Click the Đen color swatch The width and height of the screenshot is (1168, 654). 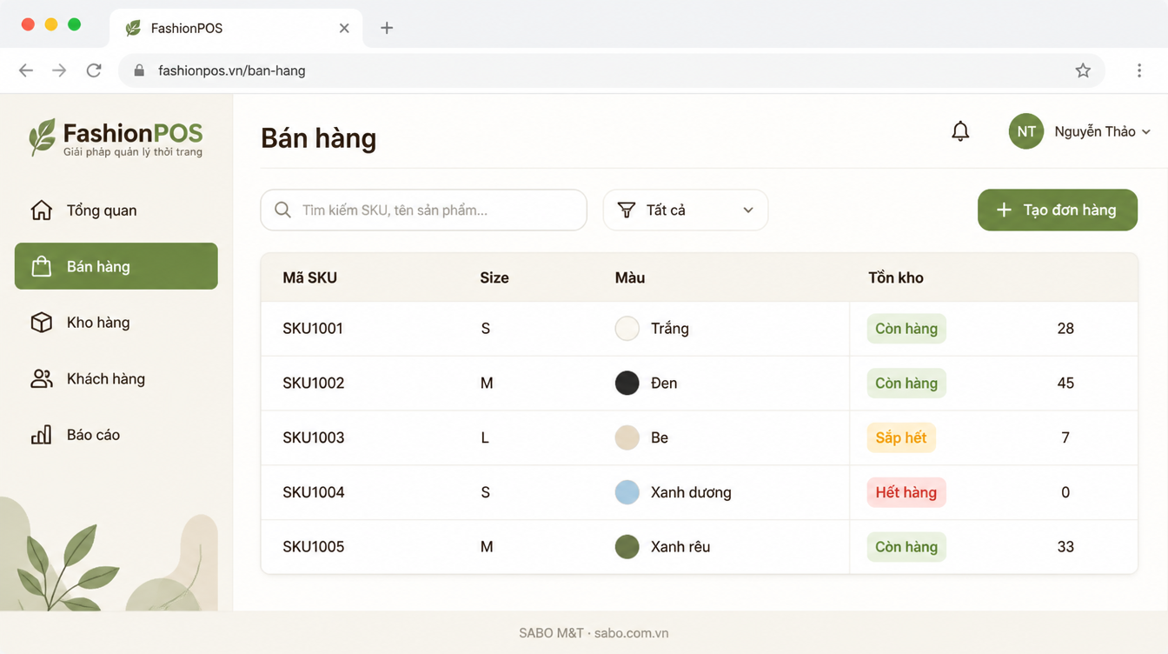pos(627,384)
